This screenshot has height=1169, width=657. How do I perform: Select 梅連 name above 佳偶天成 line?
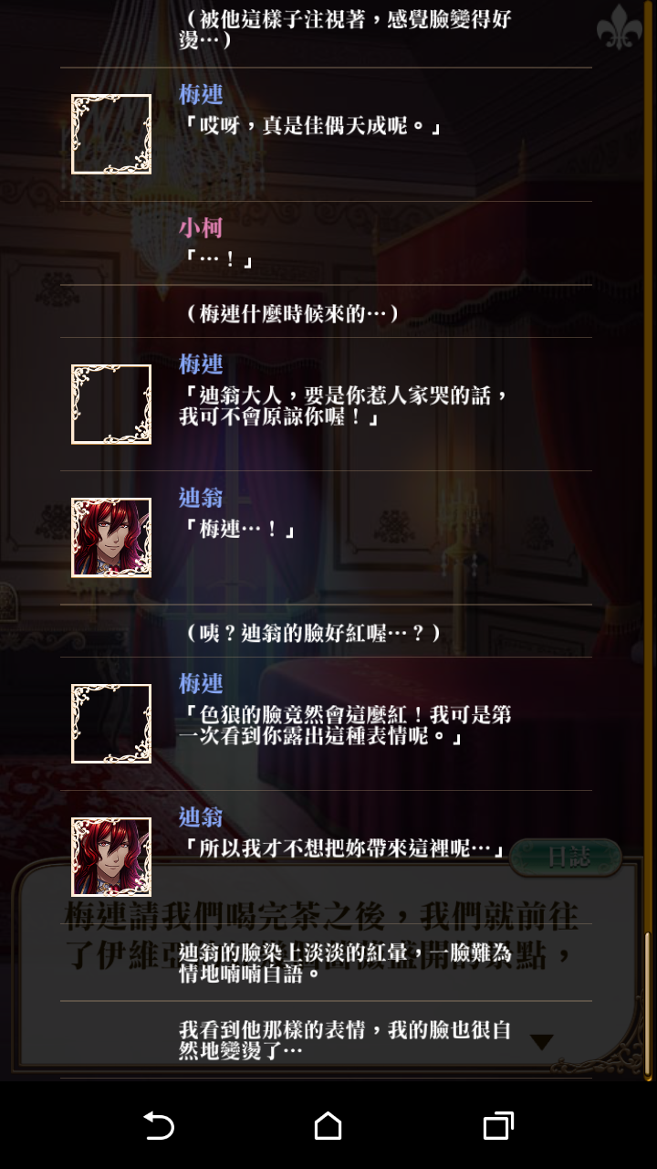pos(201,94)
